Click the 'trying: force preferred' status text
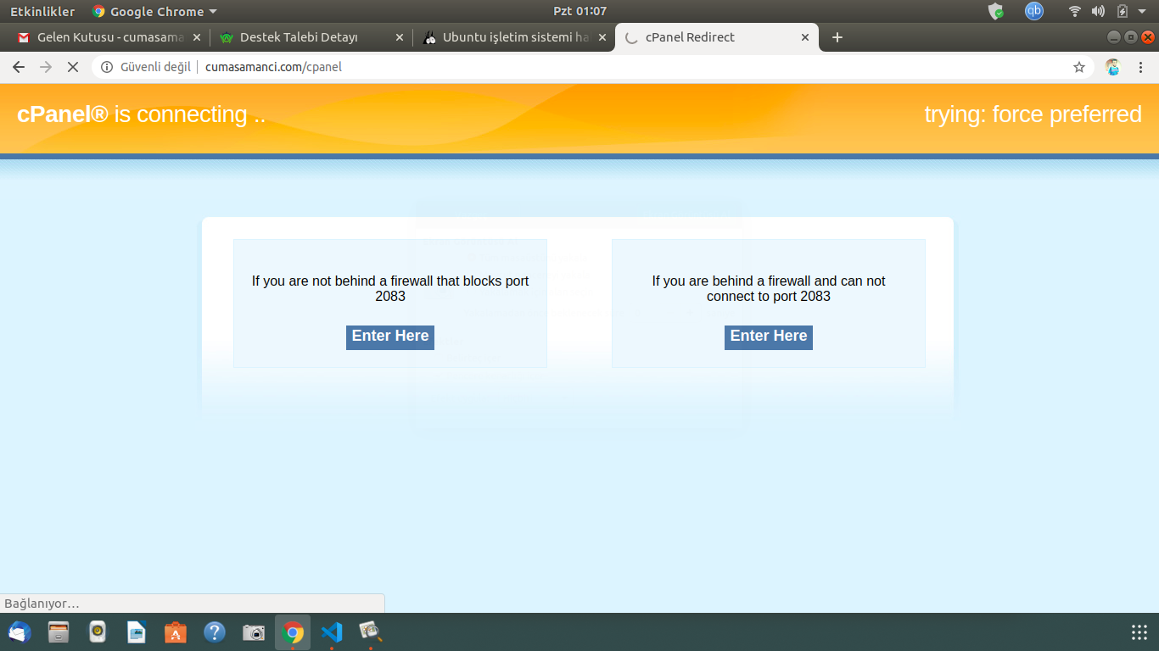The image size is (1159, 651). point(1033,114)
